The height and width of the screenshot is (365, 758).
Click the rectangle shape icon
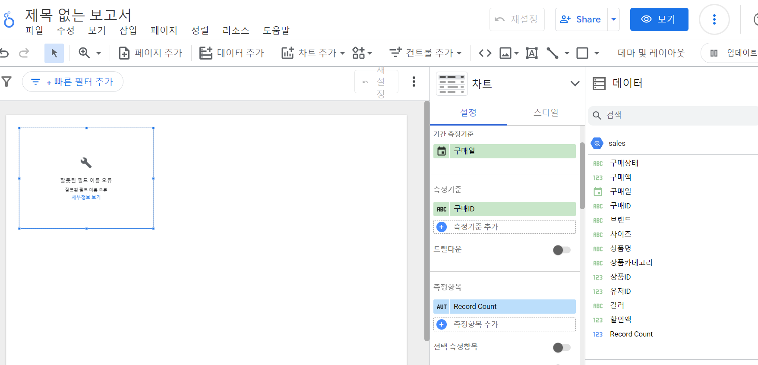(x=582, y=53)
